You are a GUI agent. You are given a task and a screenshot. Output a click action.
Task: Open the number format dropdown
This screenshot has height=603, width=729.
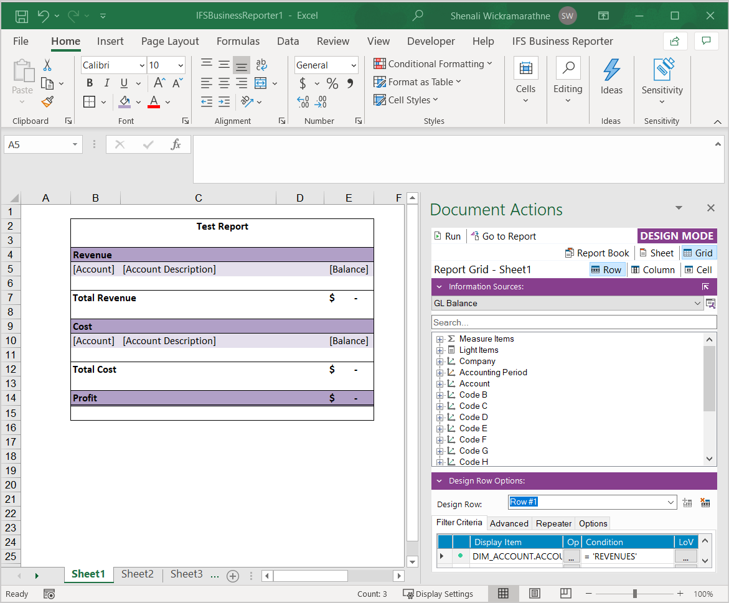pyautogui.click(x=354, y=65)
